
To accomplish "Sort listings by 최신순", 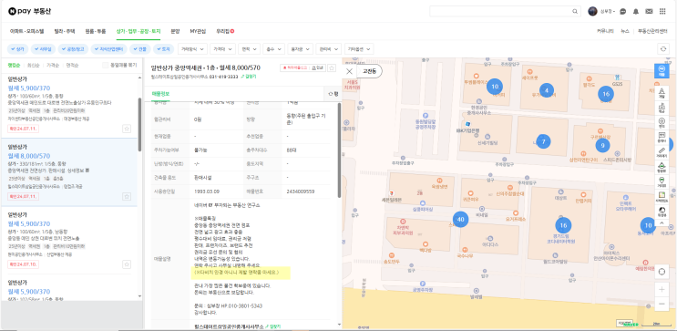I will pos(33,66).
